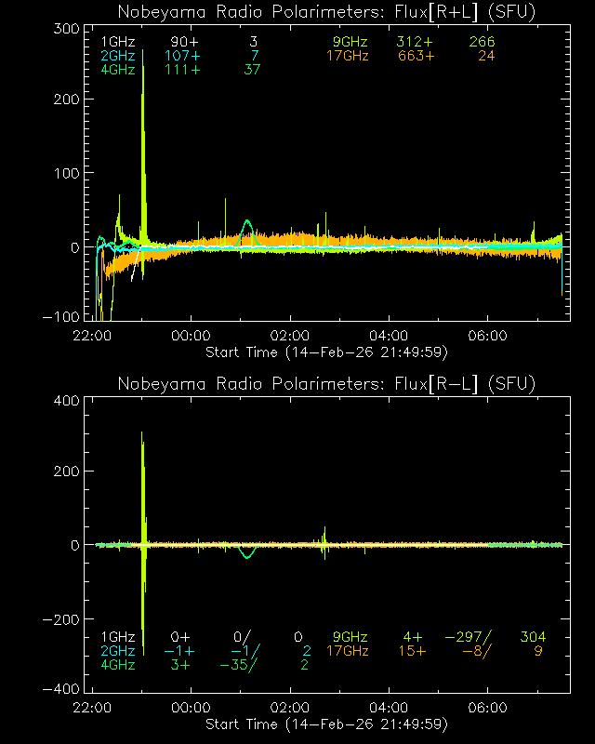Click the green 4GHz dip in bottom plot
The image size is (595, 744).
pyautogui.click(x=246, y=554)
